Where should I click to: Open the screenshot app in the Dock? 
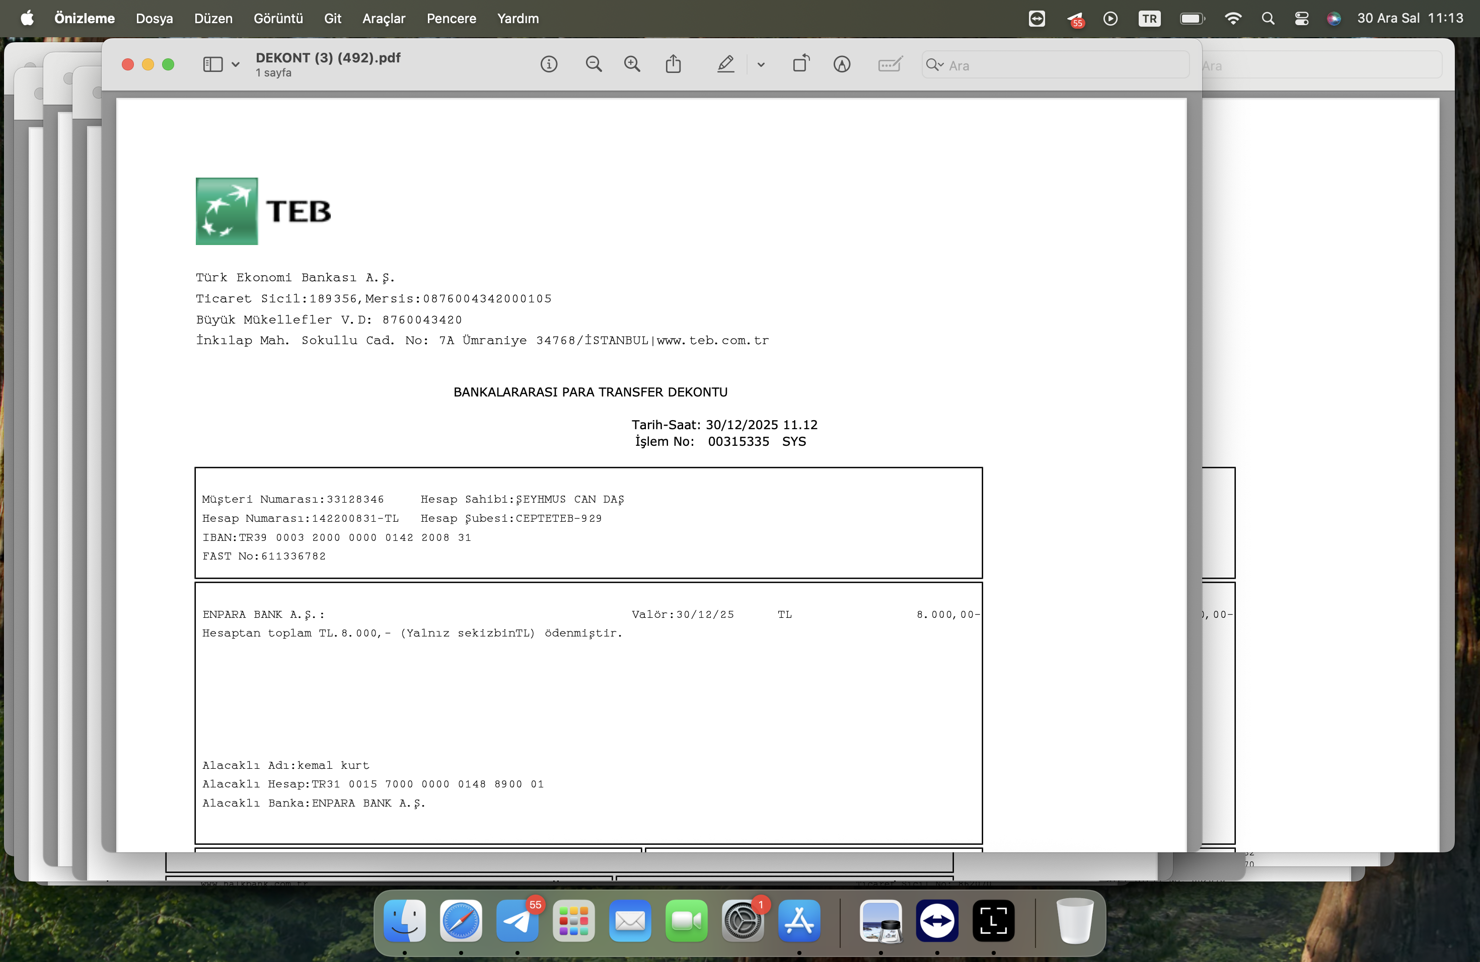tap(993, 921)
